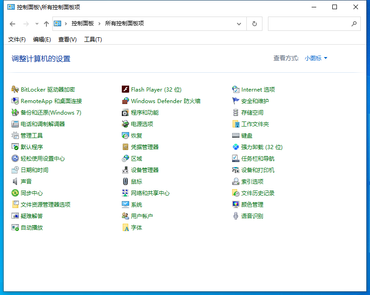
Task: Click the 控制面板 breadcrumb in address bar
Action: click(83, 23)
